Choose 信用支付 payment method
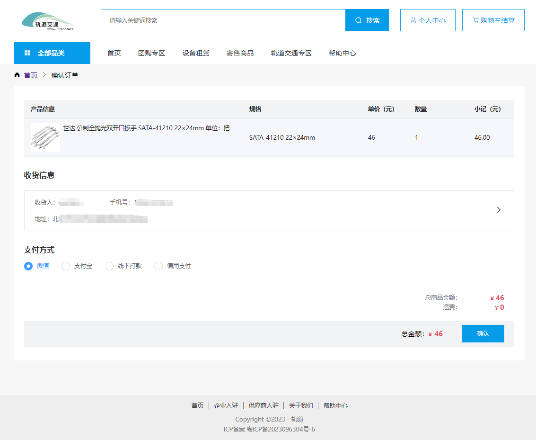The image size is (536, 440). click(x=159, y=266)
